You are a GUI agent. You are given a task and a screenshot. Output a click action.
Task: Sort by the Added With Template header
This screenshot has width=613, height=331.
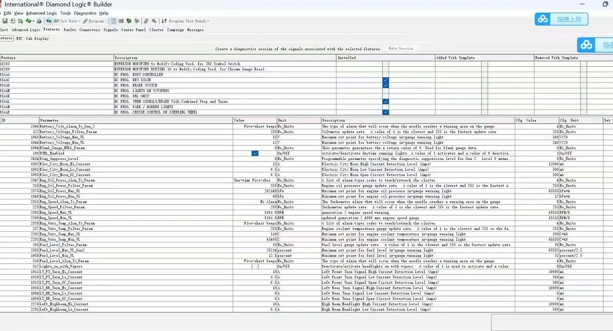coord(484,58)
